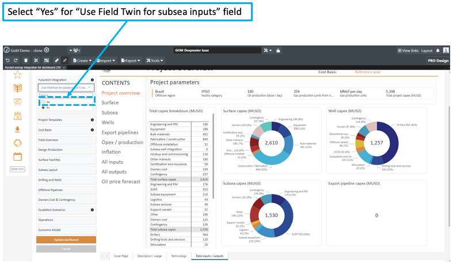Open the Tools dropdown menu

[155, 60]
